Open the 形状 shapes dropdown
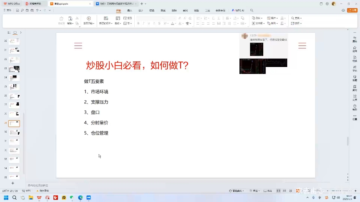 pos(257,18)
